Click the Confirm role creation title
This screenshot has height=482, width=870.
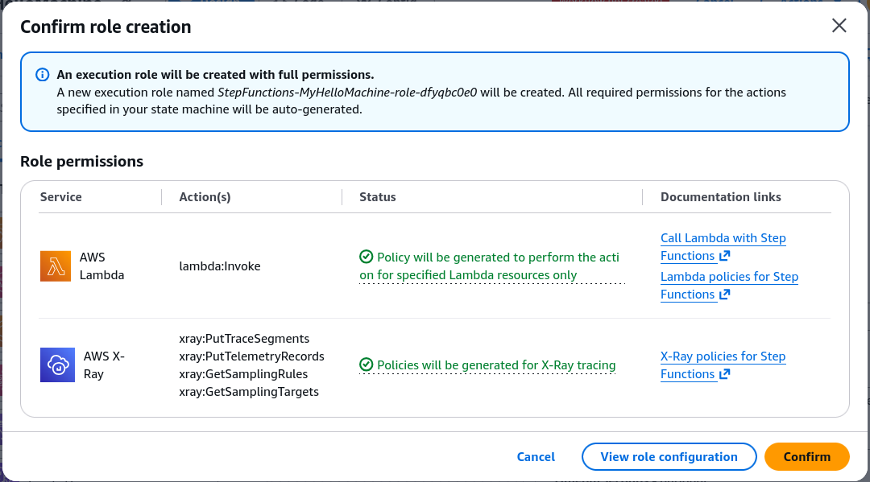pyautogui.click(x=106, y=27)
